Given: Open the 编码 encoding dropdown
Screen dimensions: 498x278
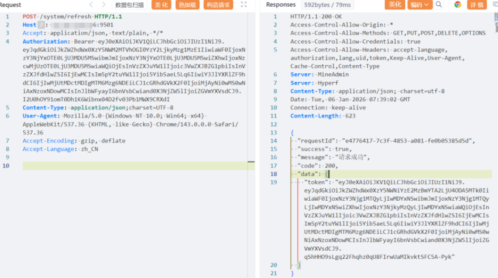Looking at the screenshot, I should 420,5.
